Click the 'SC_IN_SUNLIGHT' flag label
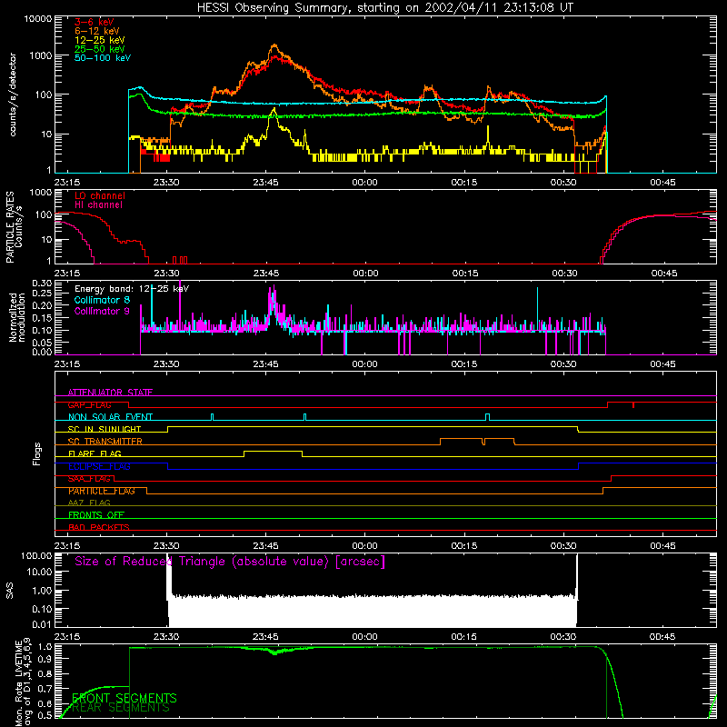 105,429
